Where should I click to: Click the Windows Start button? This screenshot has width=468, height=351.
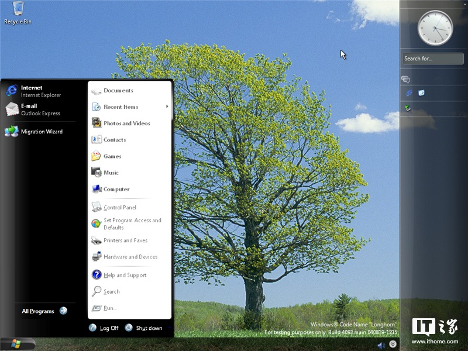tap(18, 344)
